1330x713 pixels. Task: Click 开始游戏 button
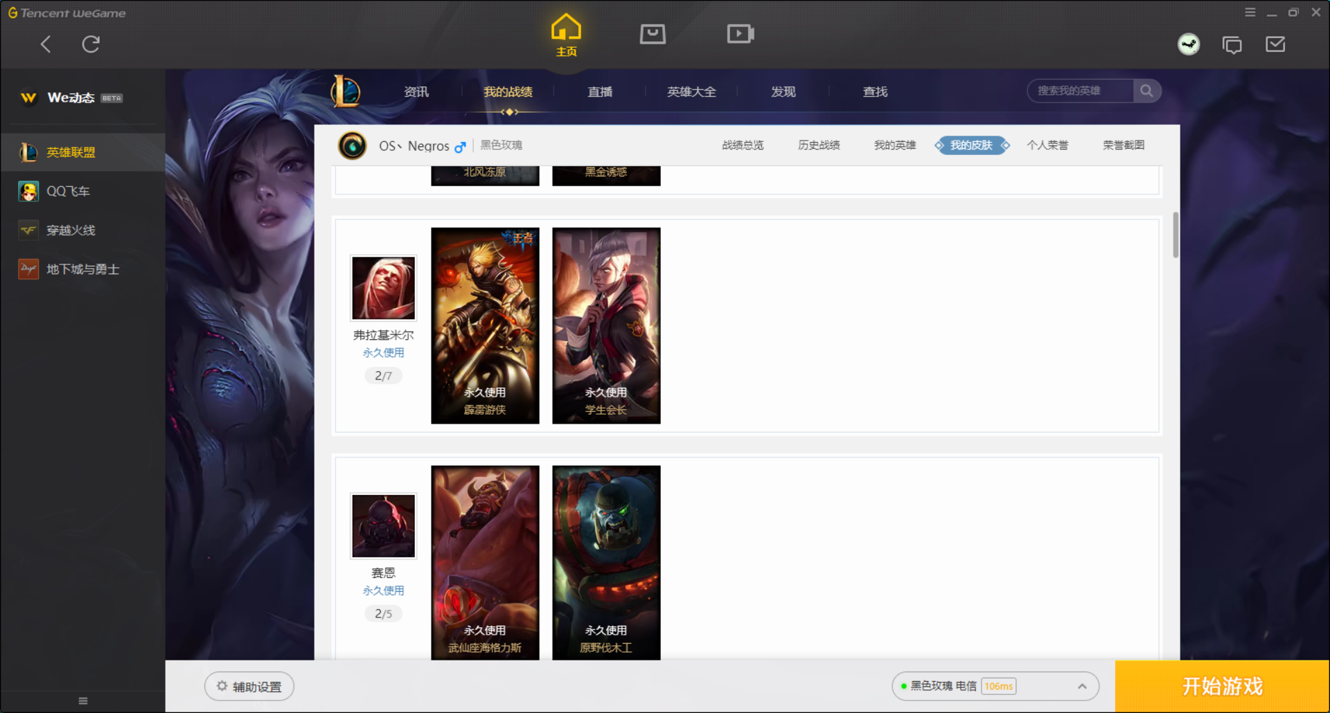(x=1222, y=686)
